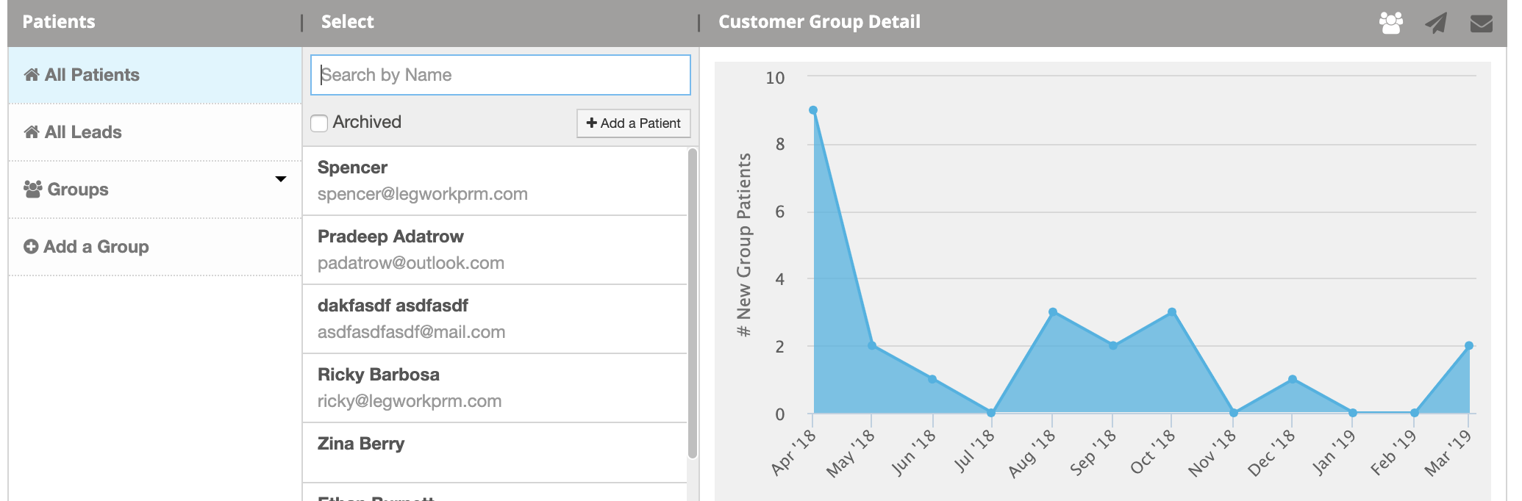The image size is (1522, 501).
Task: Click the paper plane send icon
Action: [x=1436, y=23]
